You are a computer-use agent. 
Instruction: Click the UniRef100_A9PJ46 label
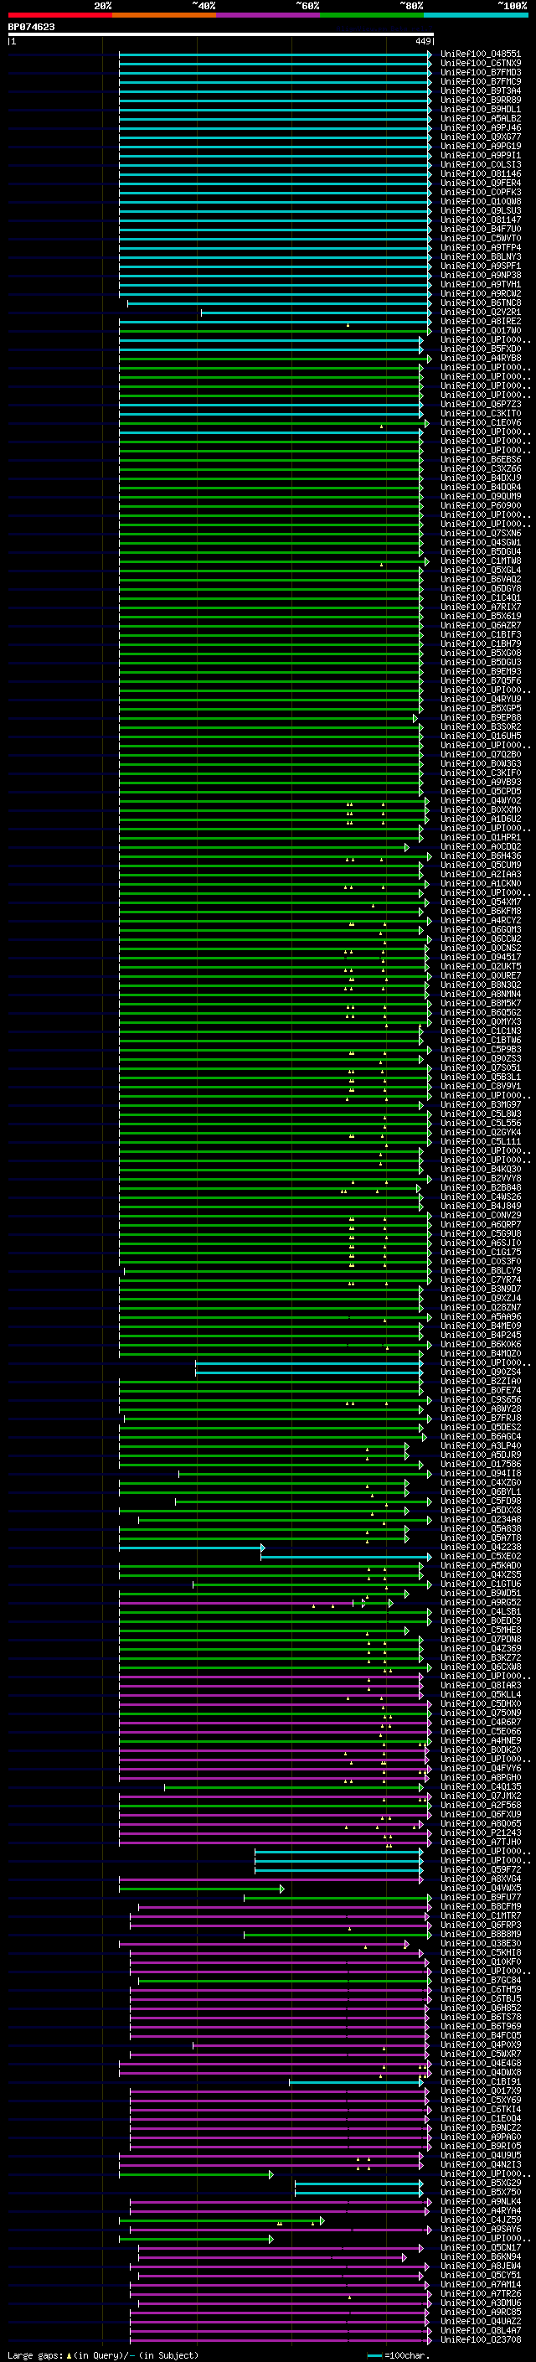(x=480, y=128)
